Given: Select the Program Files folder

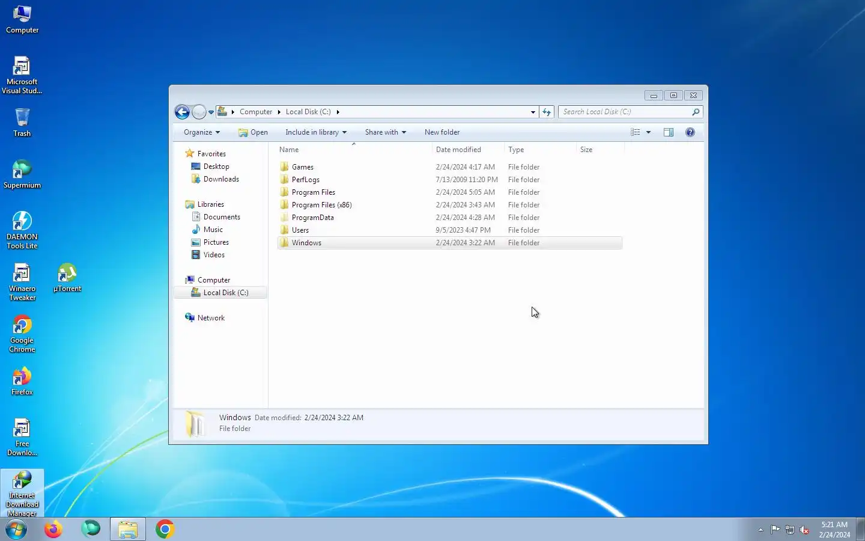Looking at the screenshot, I should pos(450,192).
